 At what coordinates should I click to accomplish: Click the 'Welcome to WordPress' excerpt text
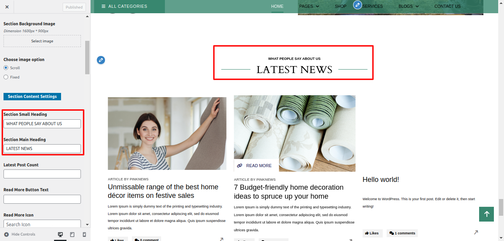click(x=419, y=203)
